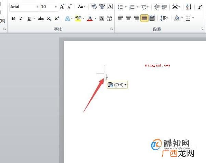Expand the highlight color dropdown arrow
The width and height of the screenshot is (206, 163).
tap(84, 18)
